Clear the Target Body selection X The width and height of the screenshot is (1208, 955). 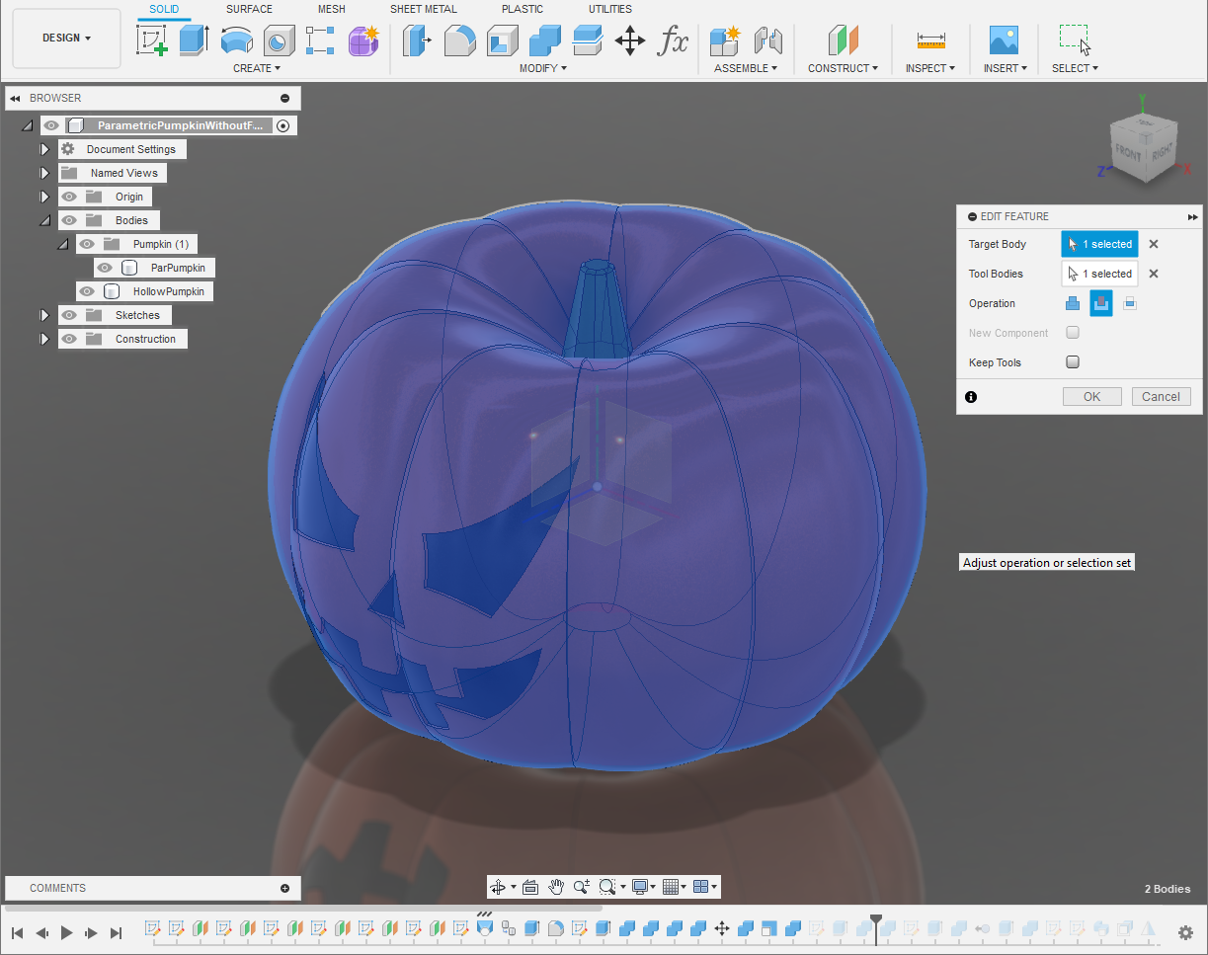[x=1154, y=244]
